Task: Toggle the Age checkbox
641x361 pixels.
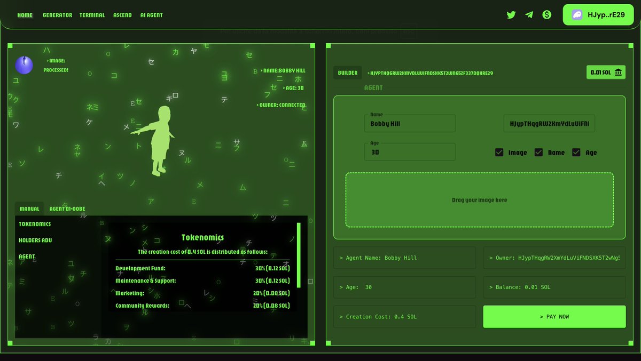Action: 576,152
